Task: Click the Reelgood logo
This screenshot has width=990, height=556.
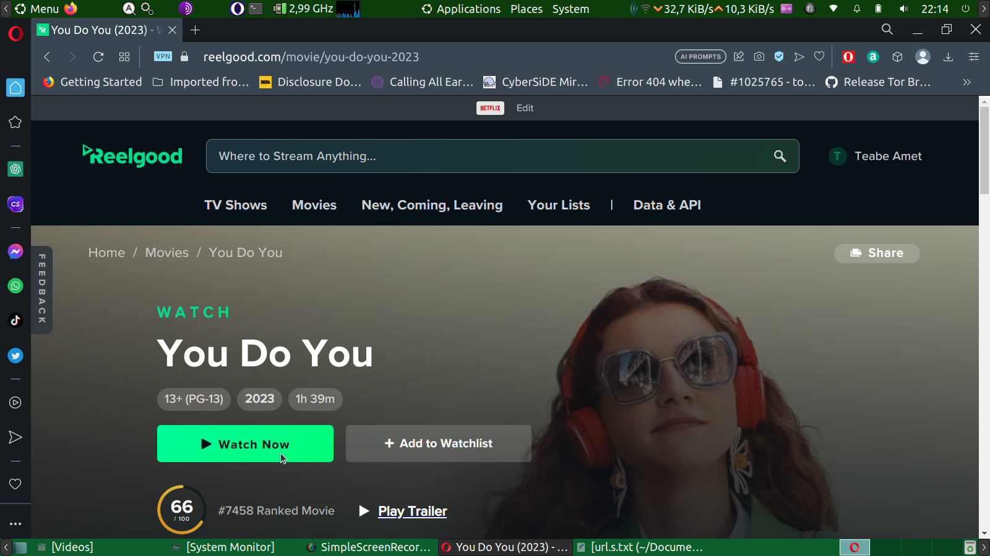Action: click(132, 156)
